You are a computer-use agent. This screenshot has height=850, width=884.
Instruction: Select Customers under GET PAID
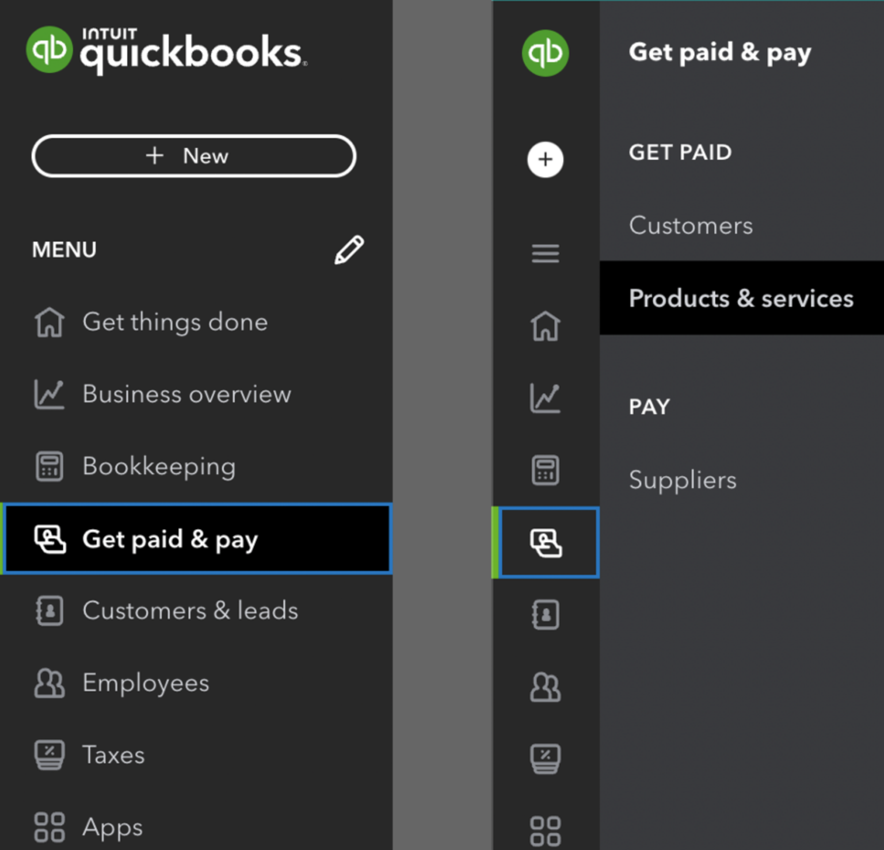point(691,225)
